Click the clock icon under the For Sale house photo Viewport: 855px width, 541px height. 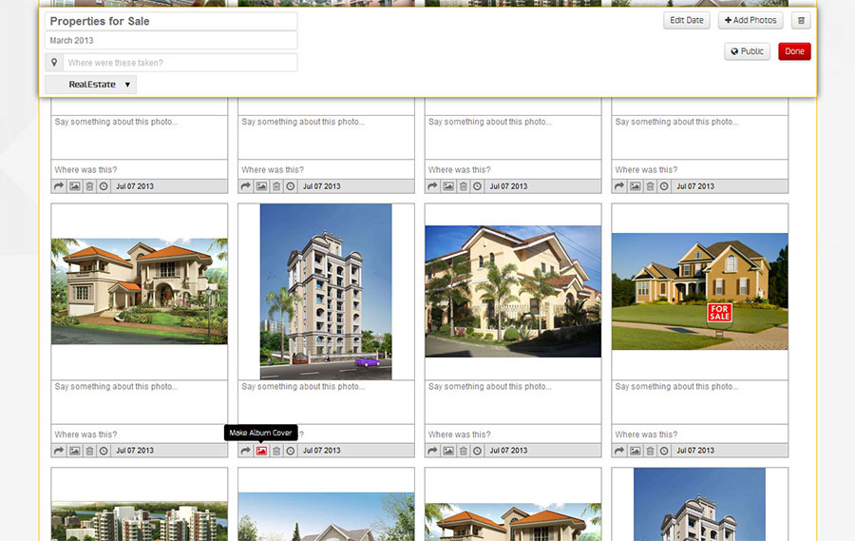[x=664, y=451]
